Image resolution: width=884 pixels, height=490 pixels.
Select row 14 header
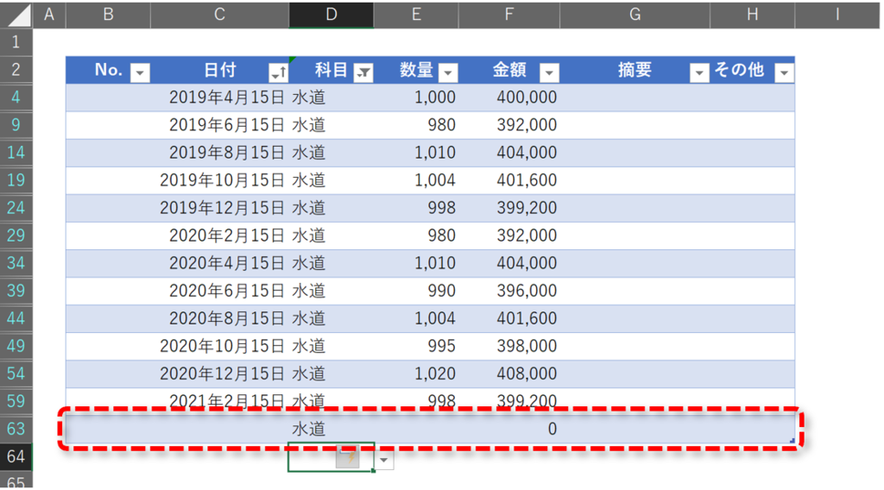[x=16, y=153]
